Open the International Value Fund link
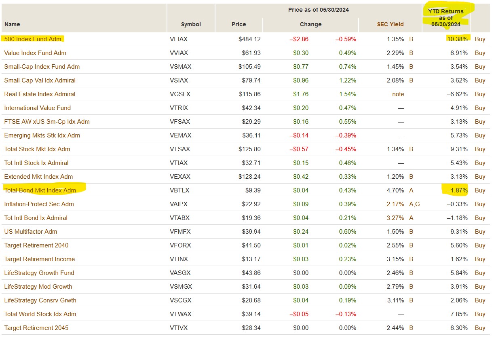494x338 pixels. 37,108
